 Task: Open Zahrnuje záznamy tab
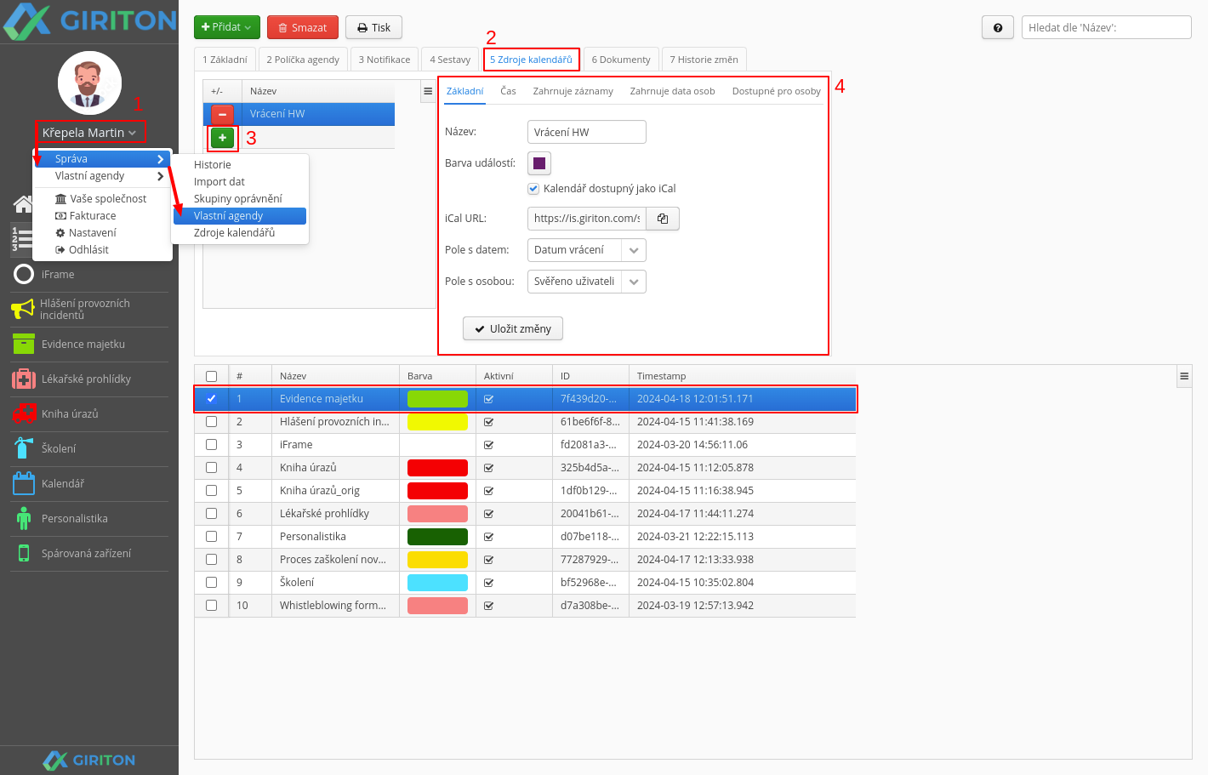(x=573, y=91)
